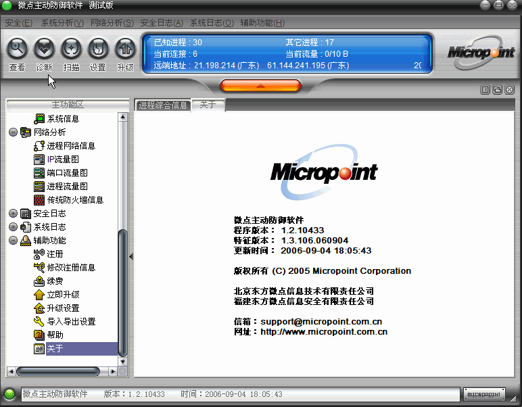This screenshot has height=407, width=522.
Task: Select 系统信息 in the tree
Action: [63, 119]
